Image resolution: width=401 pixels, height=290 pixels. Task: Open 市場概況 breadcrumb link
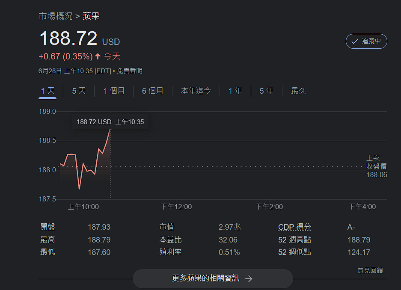click(56, 16)
